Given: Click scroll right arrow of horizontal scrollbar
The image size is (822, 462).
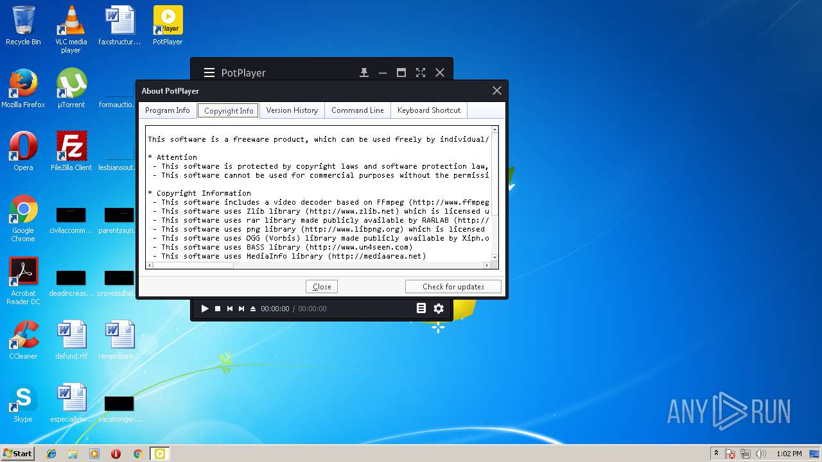Looking at the screenshot, I should tap(487, 265).
